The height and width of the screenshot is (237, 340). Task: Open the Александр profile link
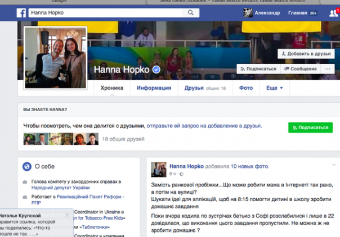(x=267, y=13)
